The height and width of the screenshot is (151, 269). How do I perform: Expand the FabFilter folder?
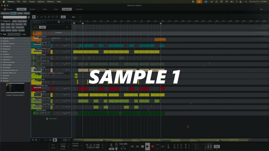[2, 54]
